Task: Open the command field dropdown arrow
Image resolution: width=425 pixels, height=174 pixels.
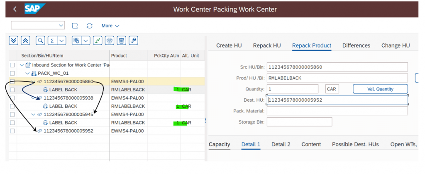Action: click(x=61, y=25)
